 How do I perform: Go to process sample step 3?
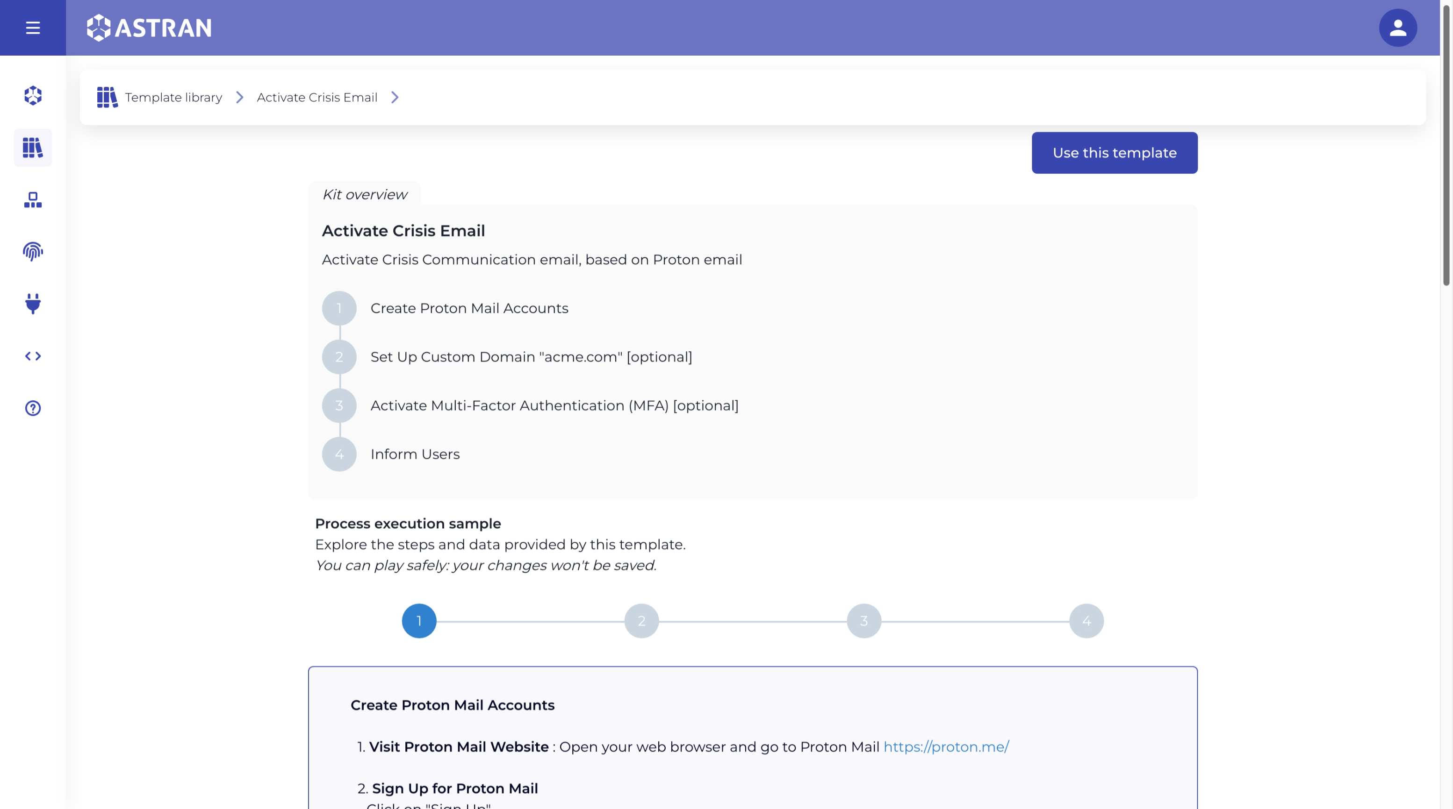coord(863,621)
